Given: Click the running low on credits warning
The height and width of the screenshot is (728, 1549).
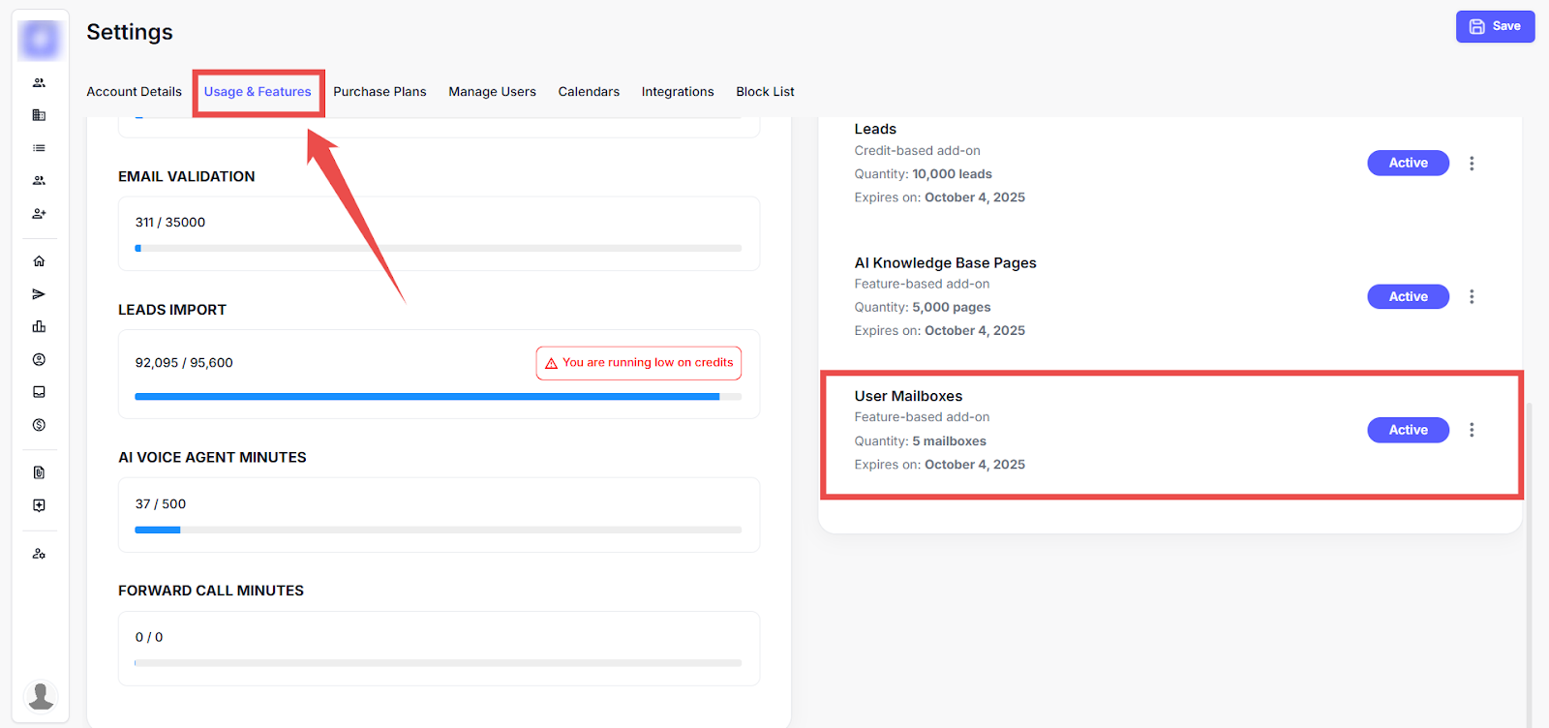Looking at the screenshot, I should pyautogui.click(x=639, y=363).
